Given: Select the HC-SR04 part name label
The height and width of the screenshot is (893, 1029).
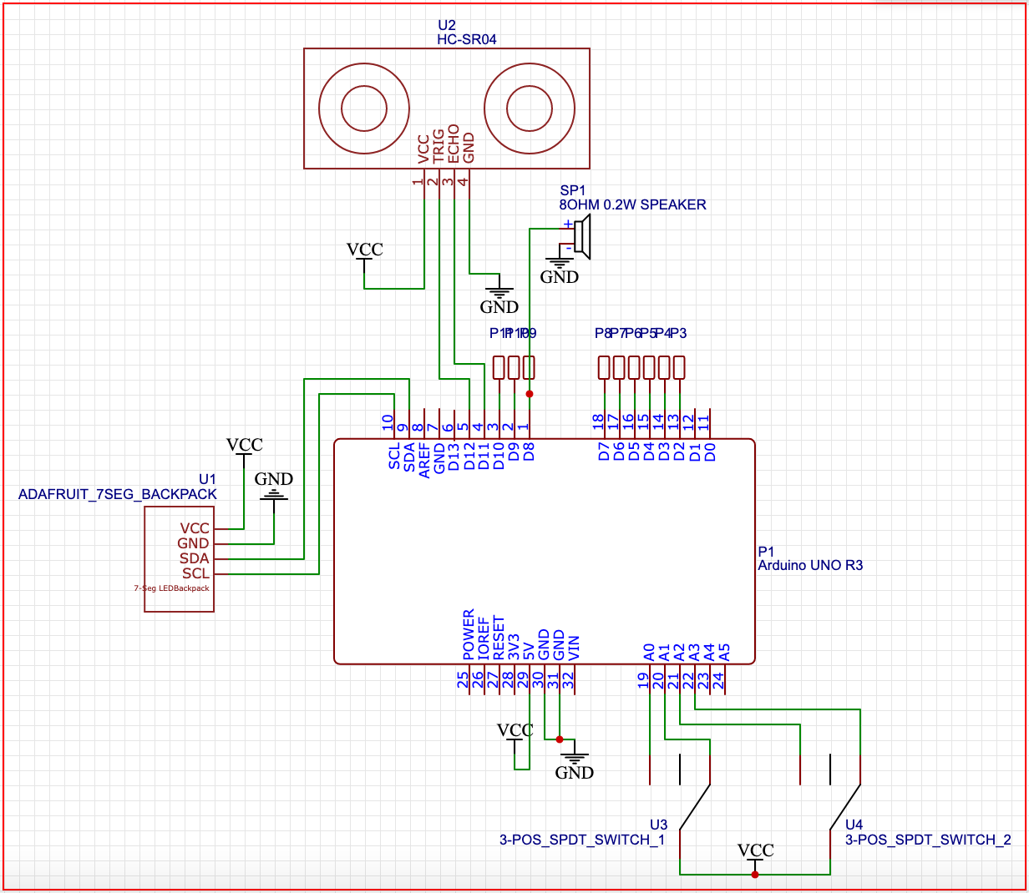Looking at the screenshot, I should (x=467, y=40).
